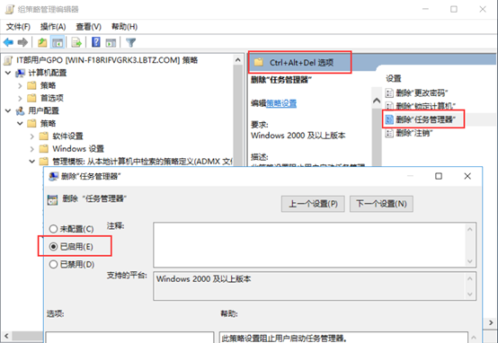
Task: Select the 未配置(C) radio button
Action: click(53, 229)
